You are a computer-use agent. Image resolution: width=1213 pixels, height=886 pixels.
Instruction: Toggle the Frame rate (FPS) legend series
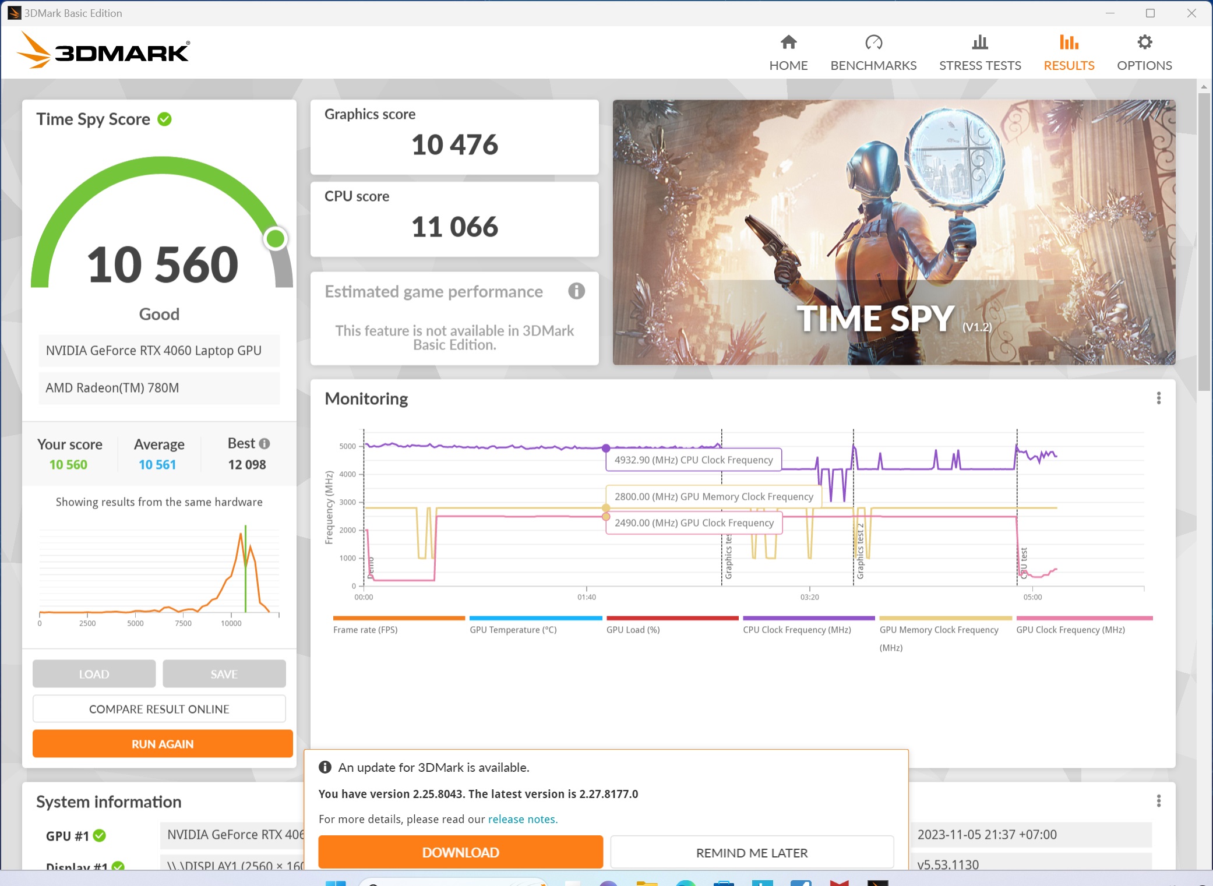tap(399, 626)
